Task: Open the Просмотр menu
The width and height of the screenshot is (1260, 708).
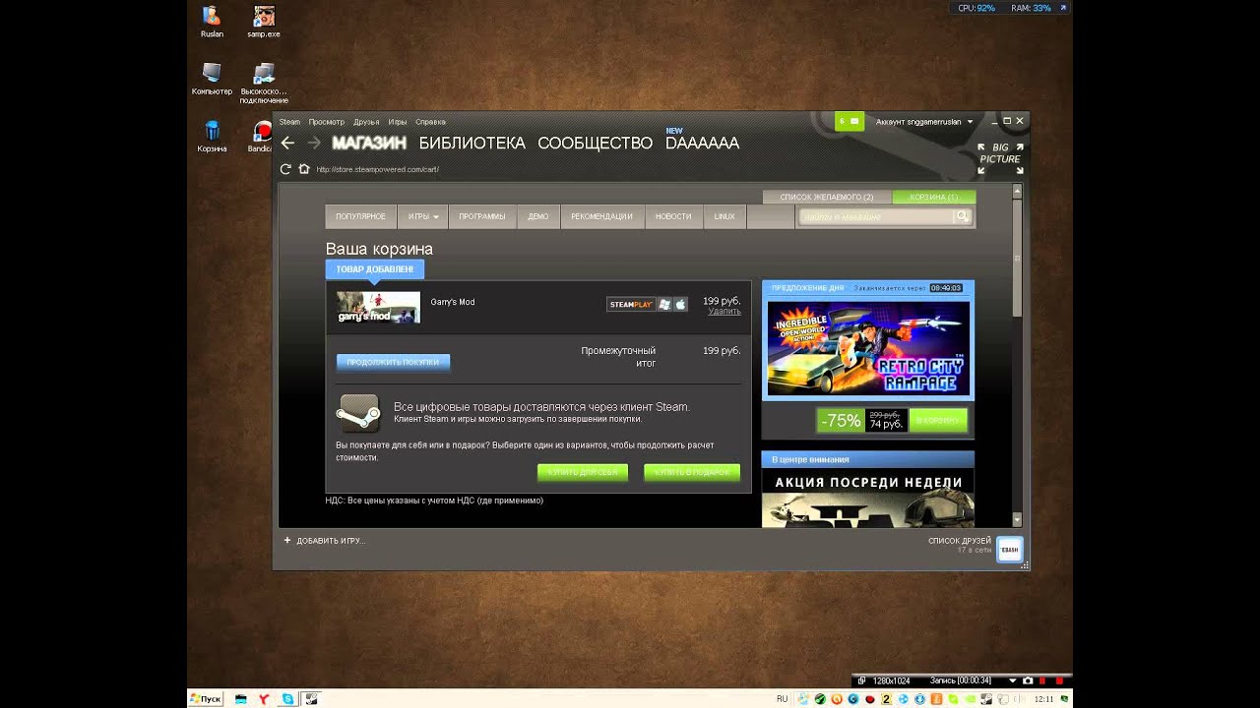Action: [326, 122]
